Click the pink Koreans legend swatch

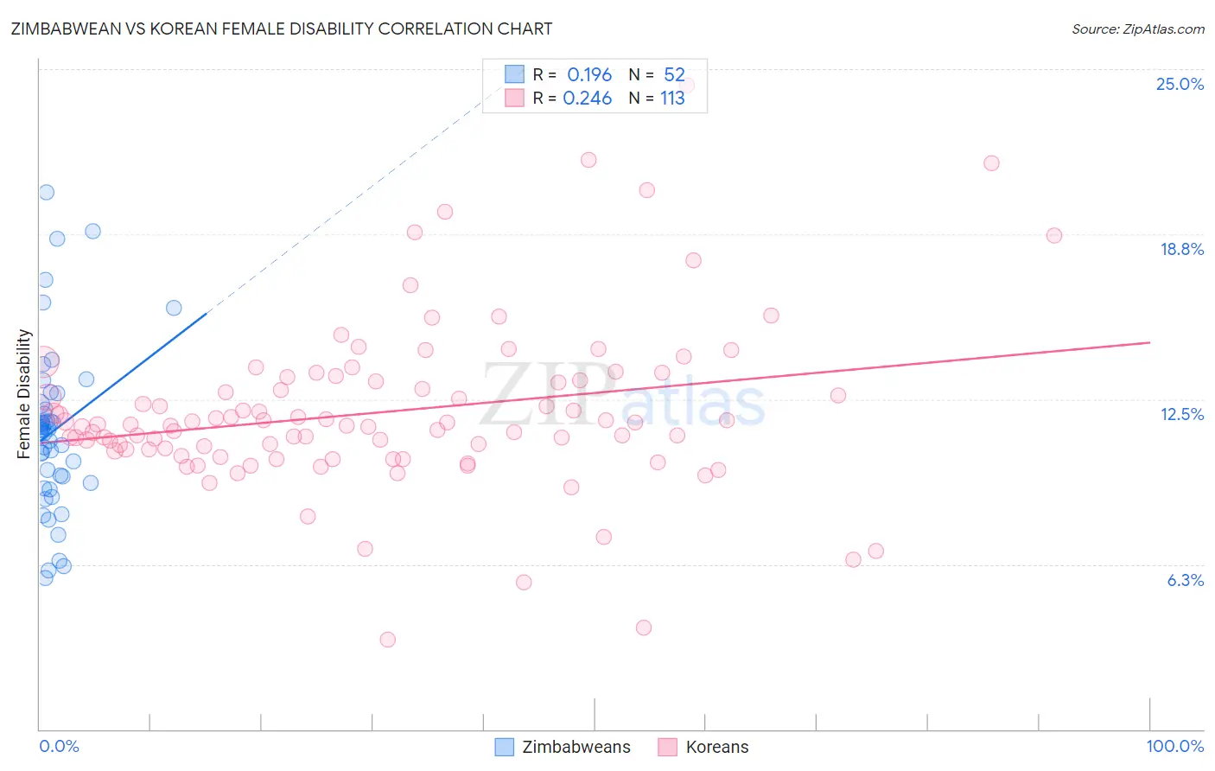coord(667,747)
